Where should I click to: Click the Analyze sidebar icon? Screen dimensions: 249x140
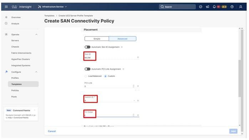pos(6,23)
